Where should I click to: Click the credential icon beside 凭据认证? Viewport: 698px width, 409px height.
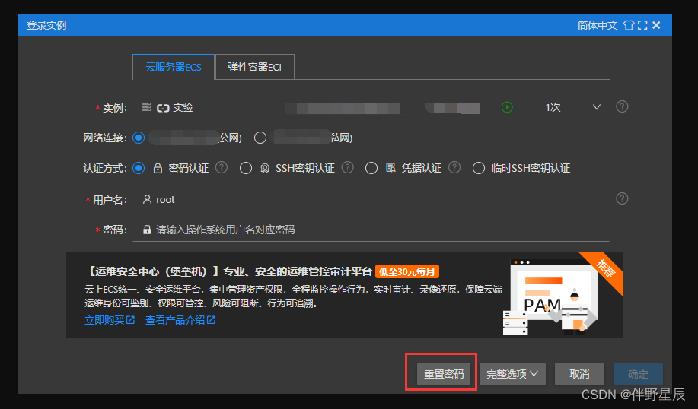[390, 167]
